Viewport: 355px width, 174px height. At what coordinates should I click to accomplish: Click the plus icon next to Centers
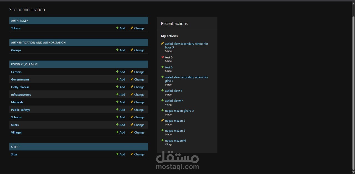tap(117, 72)
